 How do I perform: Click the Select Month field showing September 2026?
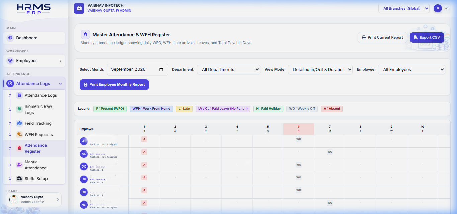(x=138, y=69)
